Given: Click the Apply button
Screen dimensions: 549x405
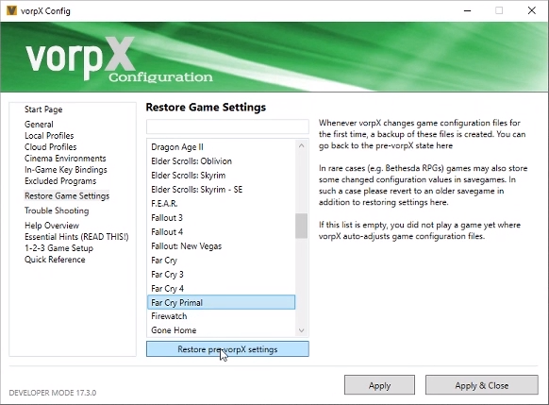Looking at the screenshot, I should point(379,385).
